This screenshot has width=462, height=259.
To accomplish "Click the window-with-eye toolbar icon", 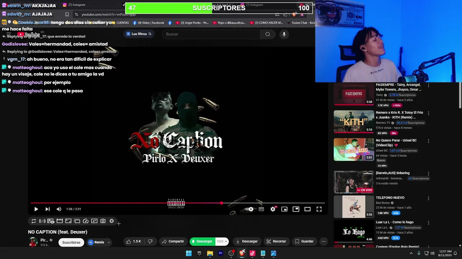I will [51, 221].
